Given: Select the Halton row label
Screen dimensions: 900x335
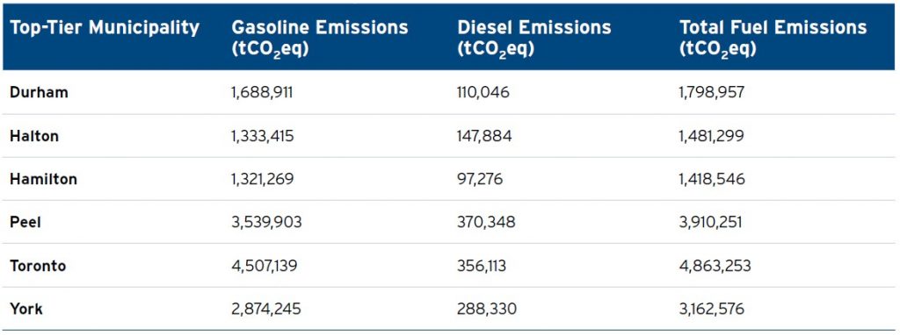Looking at the screenshot, I should click(x=34, y=136).
